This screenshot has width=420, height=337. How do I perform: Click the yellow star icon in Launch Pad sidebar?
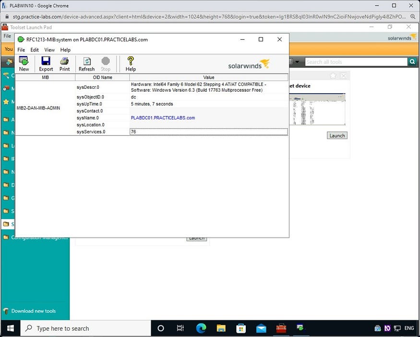pos(6,101)
